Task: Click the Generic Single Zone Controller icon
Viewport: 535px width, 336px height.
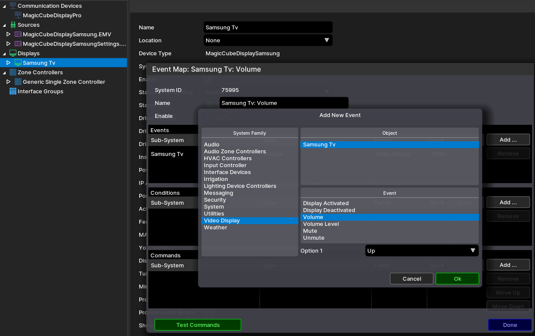Action: (x=18, y=82)
